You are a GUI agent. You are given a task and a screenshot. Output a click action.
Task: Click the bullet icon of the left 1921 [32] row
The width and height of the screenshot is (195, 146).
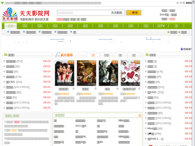click(4, 82)
